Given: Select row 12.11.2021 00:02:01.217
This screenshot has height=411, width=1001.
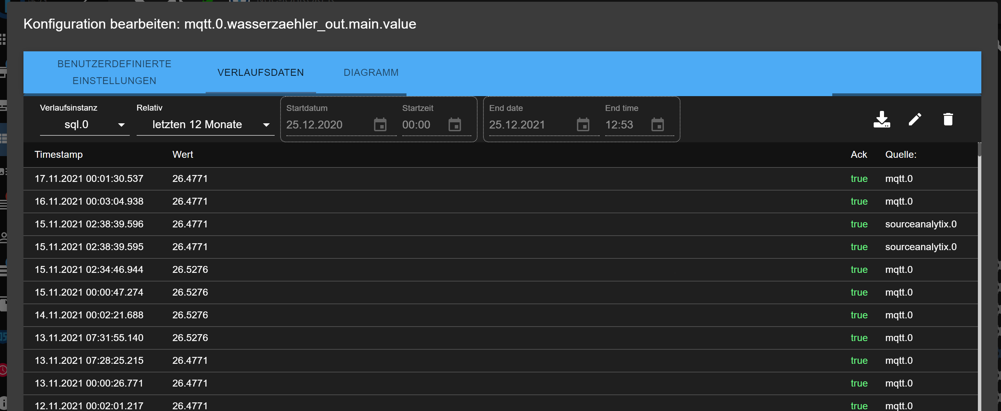Looking at the screenshot, I should point(500,404).
